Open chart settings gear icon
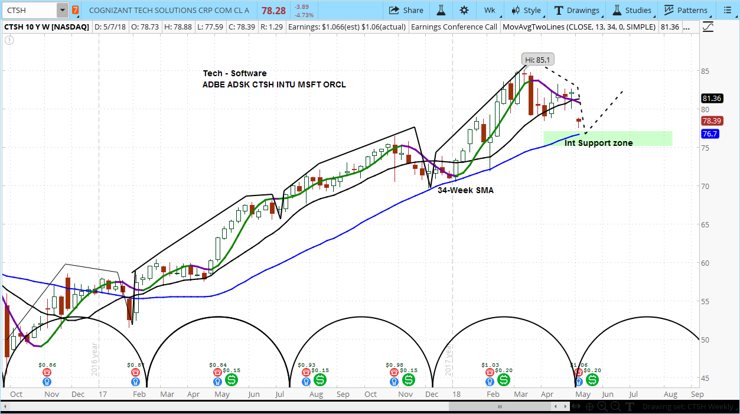740x414 pixels. 464,10
